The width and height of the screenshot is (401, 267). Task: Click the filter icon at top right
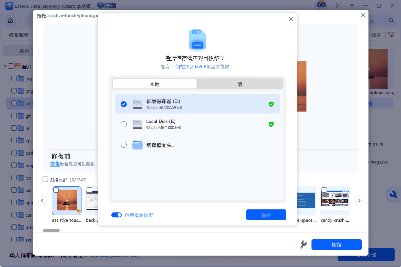391,35
